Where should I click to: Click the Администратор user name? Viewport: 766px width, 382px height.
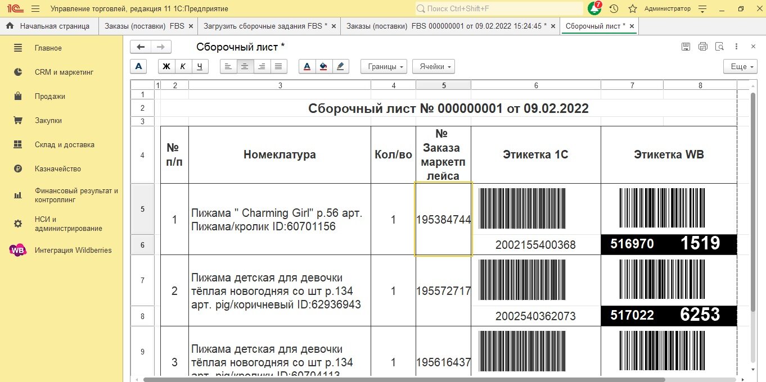(668, 9)
